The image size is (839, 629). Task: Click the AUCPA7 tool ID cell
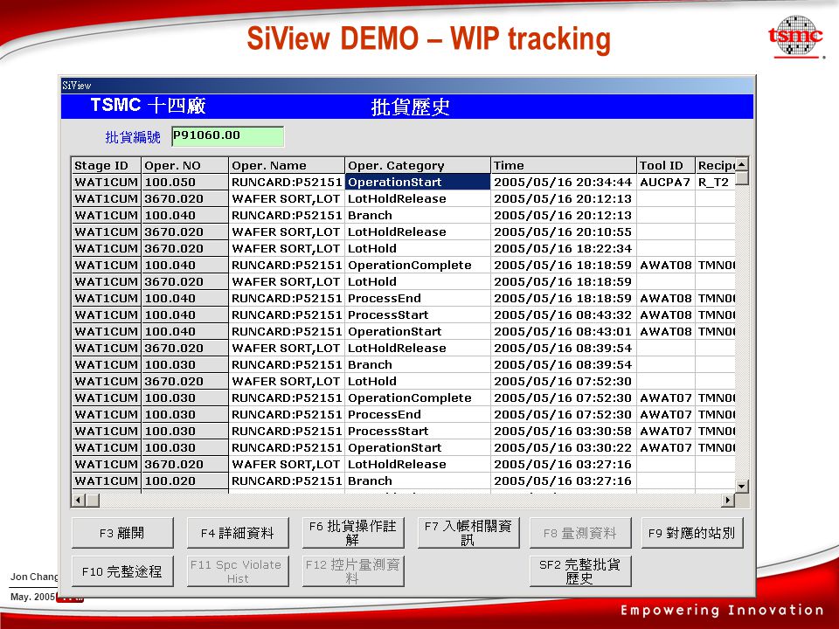point(666,182)
